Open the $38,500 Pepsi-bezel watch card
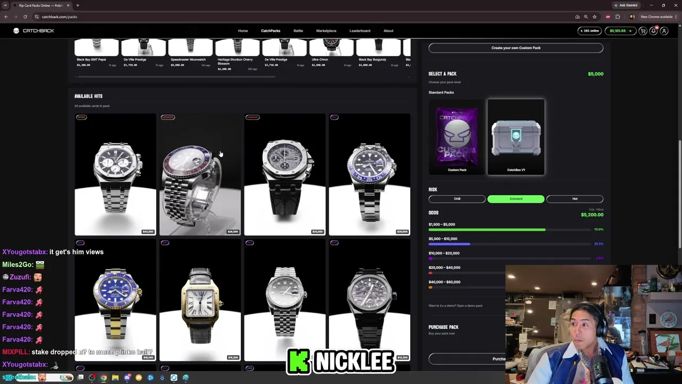 click(200, 174)
